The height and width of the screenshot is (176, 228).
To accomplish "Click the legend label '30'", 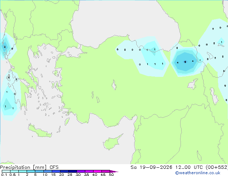I will [x=78, y=175].
